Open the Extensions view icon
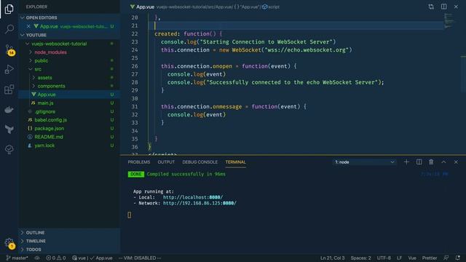Image resolution: width=466 pixels, height=262 pixels. pyautogui.click(x=9, y=89)
